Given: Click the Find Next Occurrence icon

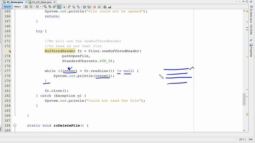Looking at the screenshot, I should coord(54,7).
